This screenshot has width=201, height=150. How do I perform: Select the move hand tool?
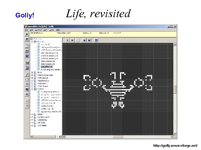tap(27, 84)
